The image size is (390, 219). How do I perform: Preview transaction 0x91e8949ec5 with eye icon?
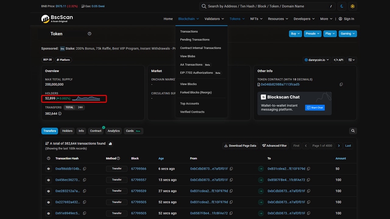coord(48,213)
